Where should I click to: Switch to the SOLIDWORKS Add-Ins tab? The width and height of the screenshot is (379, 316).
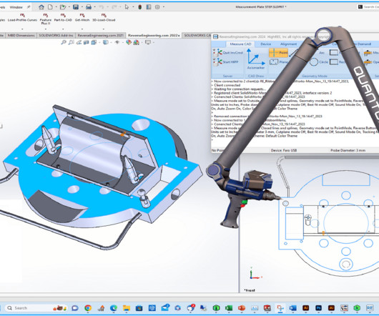tap(56, 35)
